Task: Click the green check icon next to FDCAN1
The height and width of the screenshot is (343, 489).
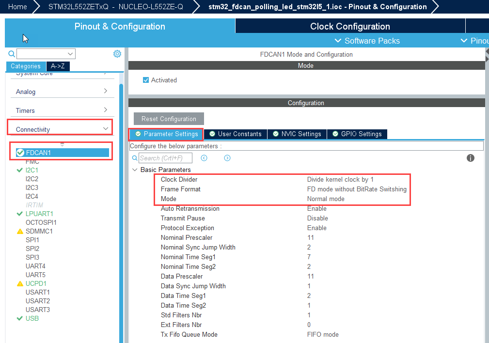Action: tap(20, 153)
